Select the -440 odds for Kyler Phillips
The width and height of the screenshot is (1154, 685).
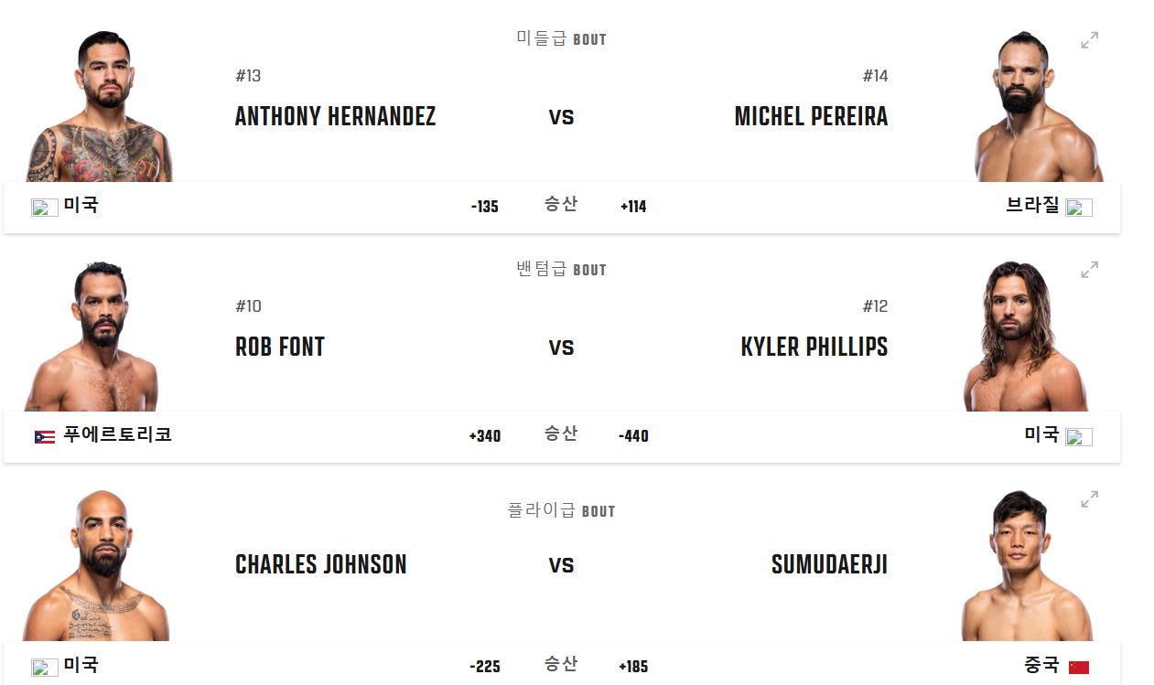pyautogui.click(x=634, y=437)
